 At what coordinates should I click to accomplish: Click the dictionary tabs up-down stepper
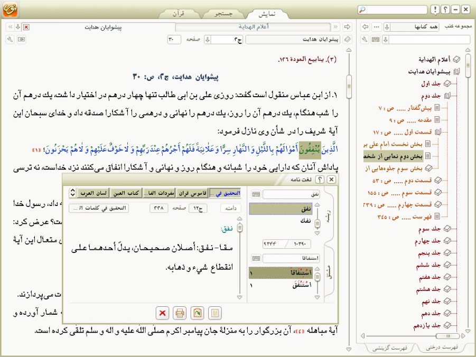click(72, 192)
